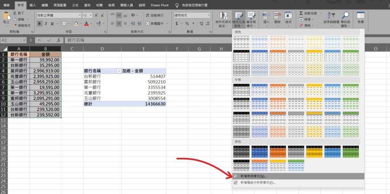Image resolution: width=390 pixels, height=194 pixels.
Task: Click the red font color A button
Action: pos(86,24)
